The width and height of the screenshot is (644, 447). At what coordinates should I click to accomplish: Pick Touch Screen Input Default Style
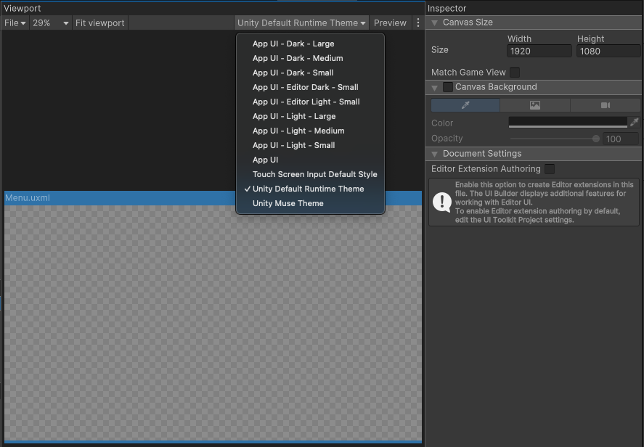[x=314, y=174]
